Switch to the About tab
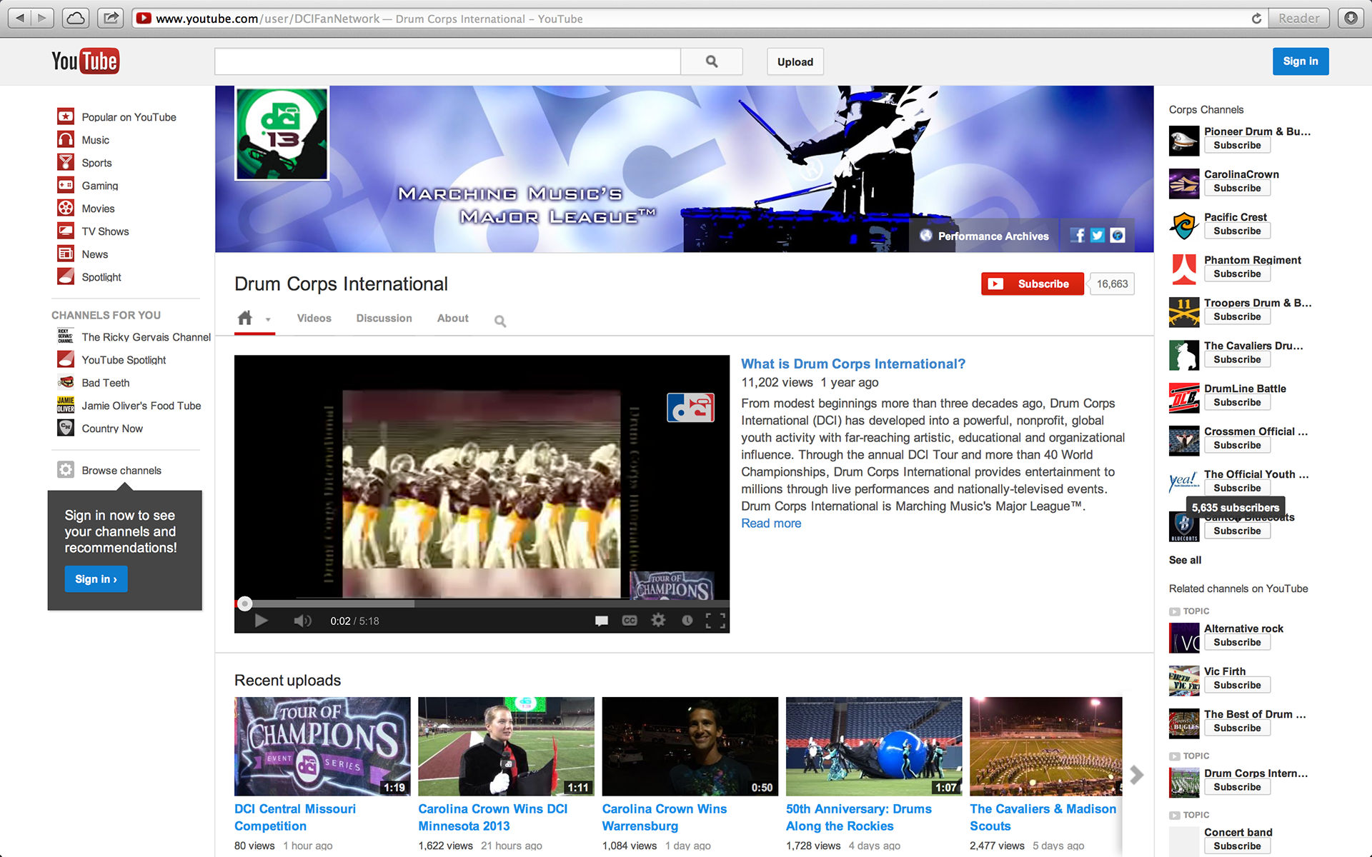Screen dimensions: 1372x857 (x=453, y=319)
